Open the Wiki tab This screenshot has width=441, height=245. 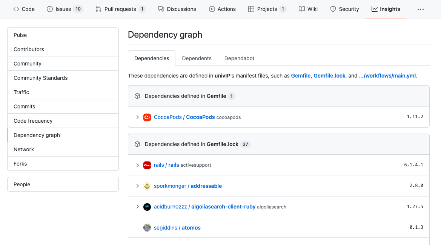coord(308,9)
